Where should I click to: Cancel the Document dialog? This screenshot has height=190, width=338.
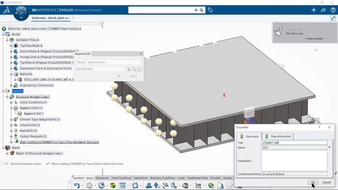(327, 182)
